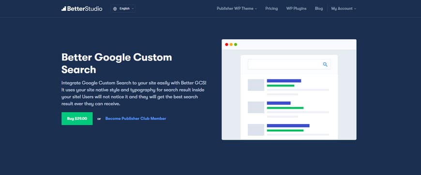The image size is (421, 175).
Task: Click the first blue result title bar
Action: [284, 81]
